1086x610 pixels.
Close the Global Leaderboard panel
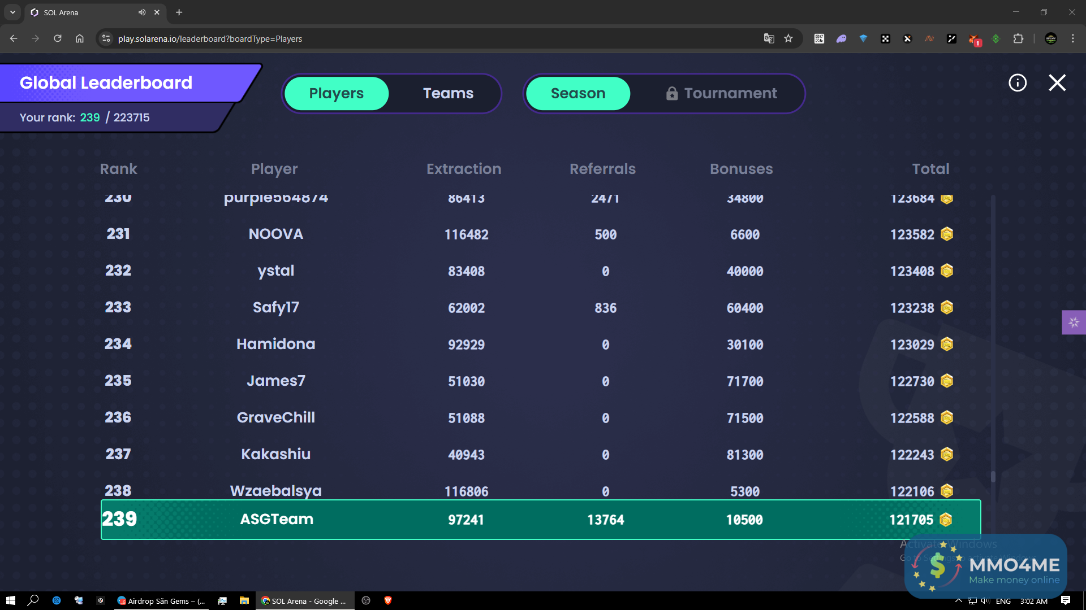pyautogui.click(x=1057, y=83)
